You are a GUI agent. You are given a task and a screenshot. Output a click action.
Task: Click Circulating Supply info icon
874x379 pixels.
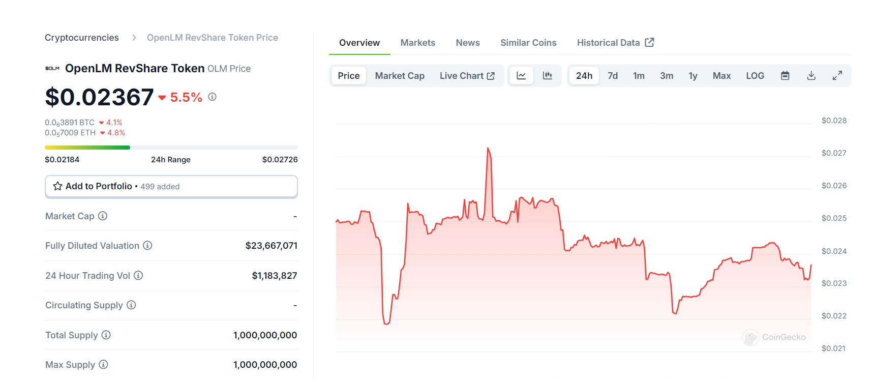[x=131, y=305]
